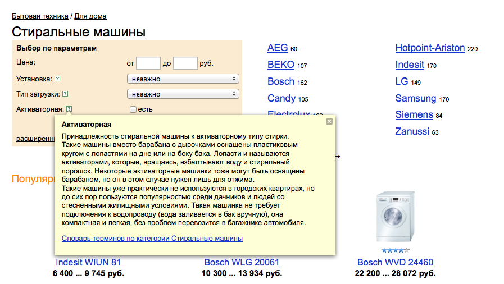Select the Hotpoint-Ariston brand link
Viewport: 504px width, 284px height.
coord(430,48)
